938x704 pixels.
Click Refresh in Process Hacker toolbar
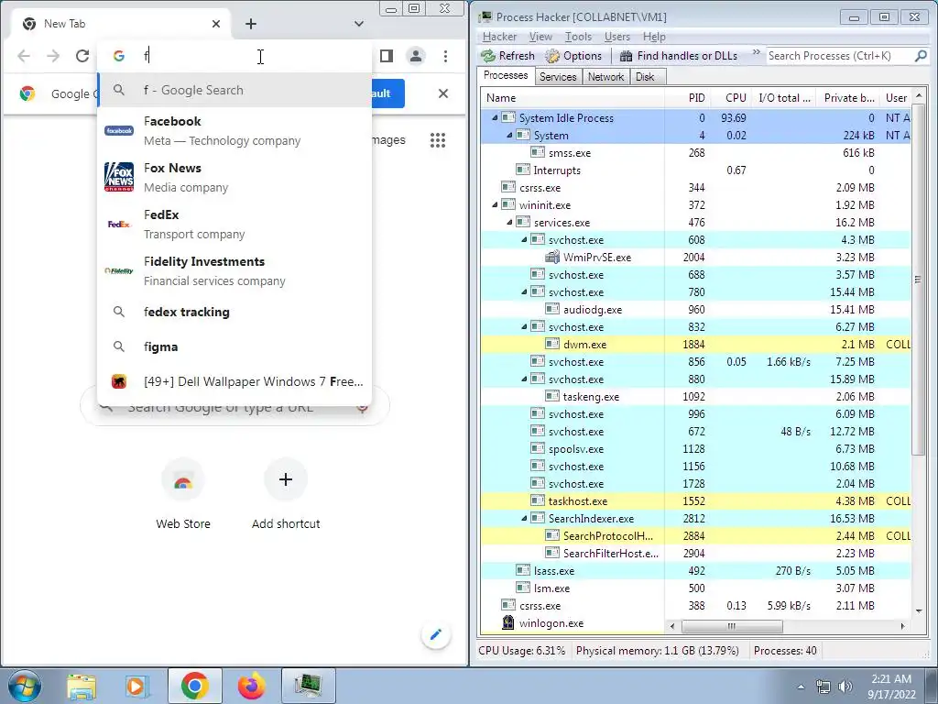pos(507,56)
